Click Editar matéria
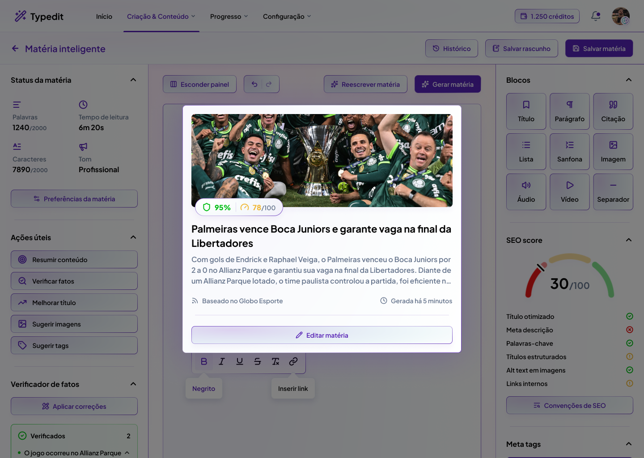Screen dimensions: 644x458 (x=322, y=335)
